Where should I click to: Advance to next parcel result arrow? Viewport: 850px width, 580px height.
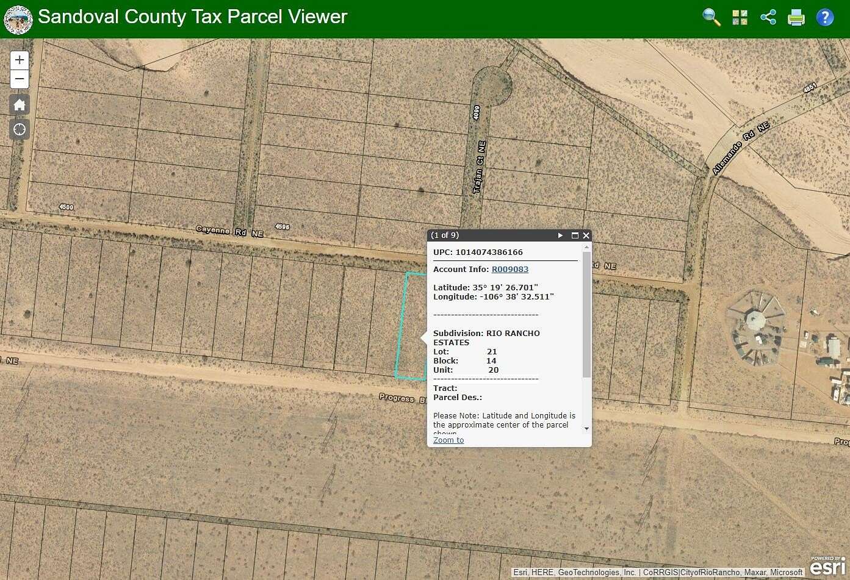point(560,235)
